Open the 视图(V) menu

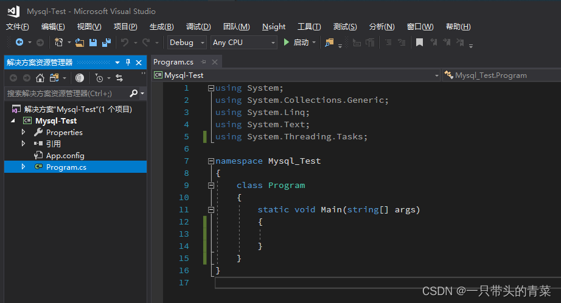[x=89, y=27]
